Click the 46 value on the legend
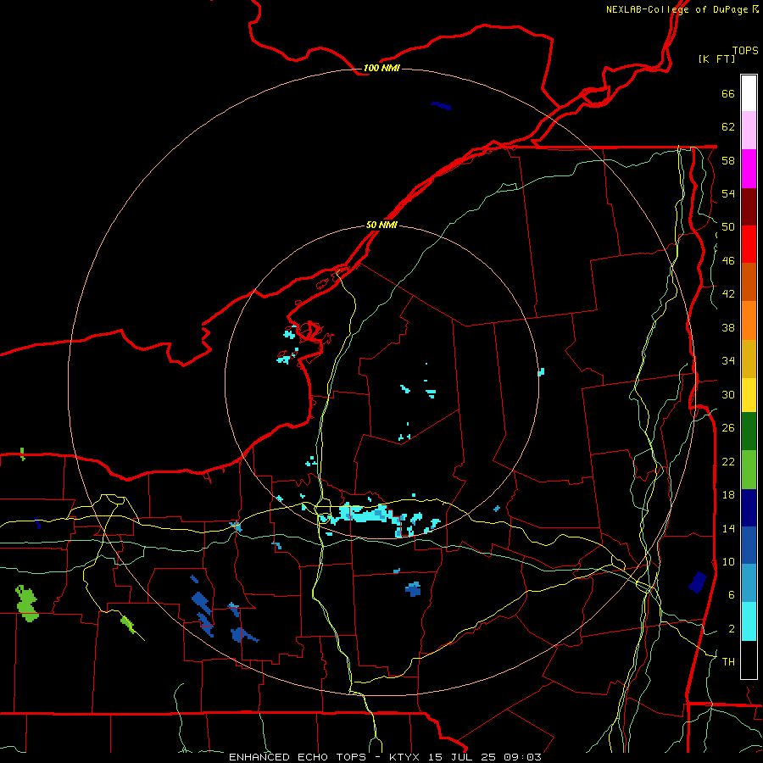This screenshot has height=763, width=763. point(728,261)
